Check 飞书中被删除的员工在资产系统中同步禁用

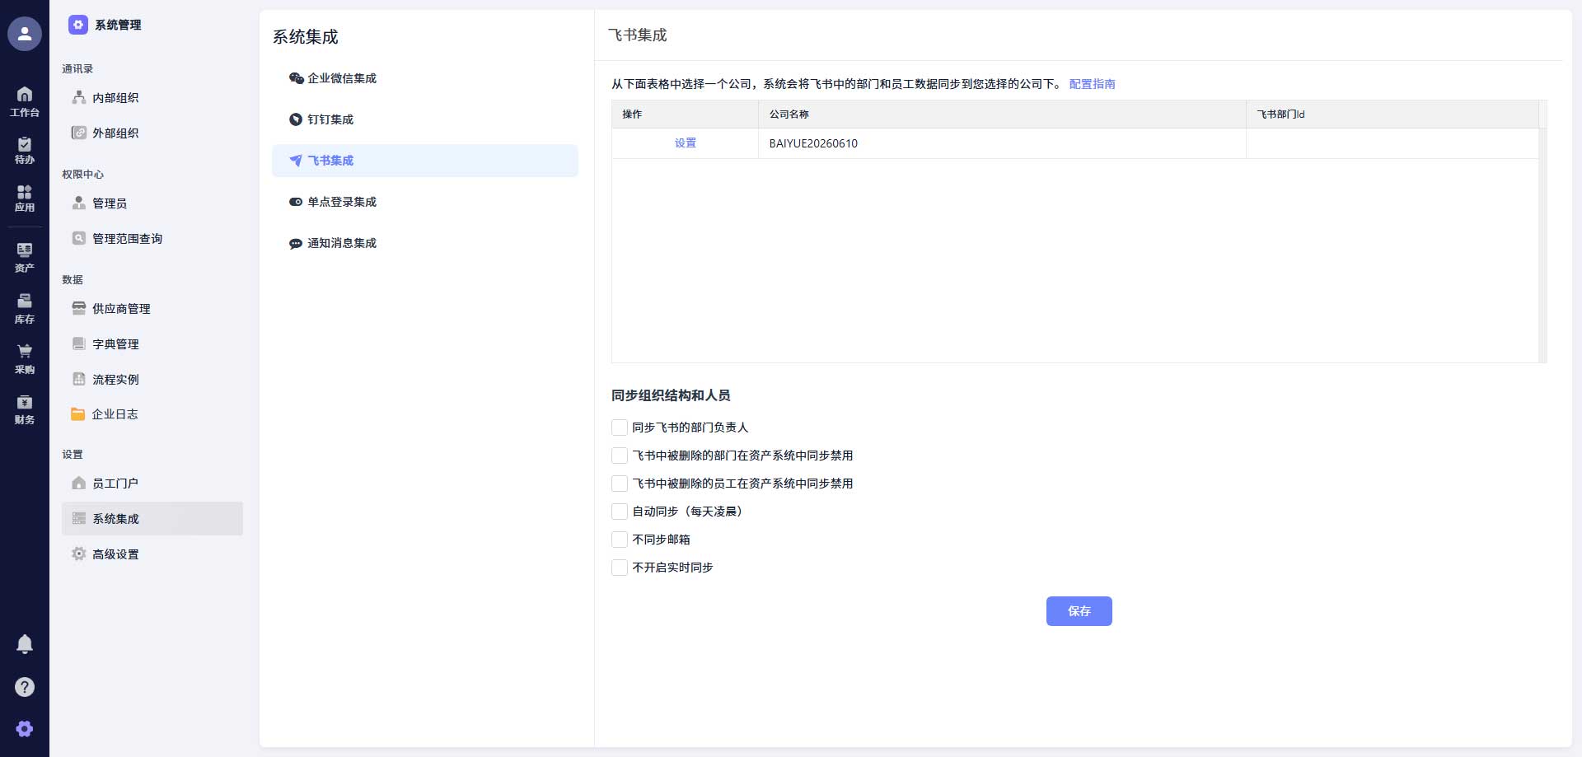620,484
